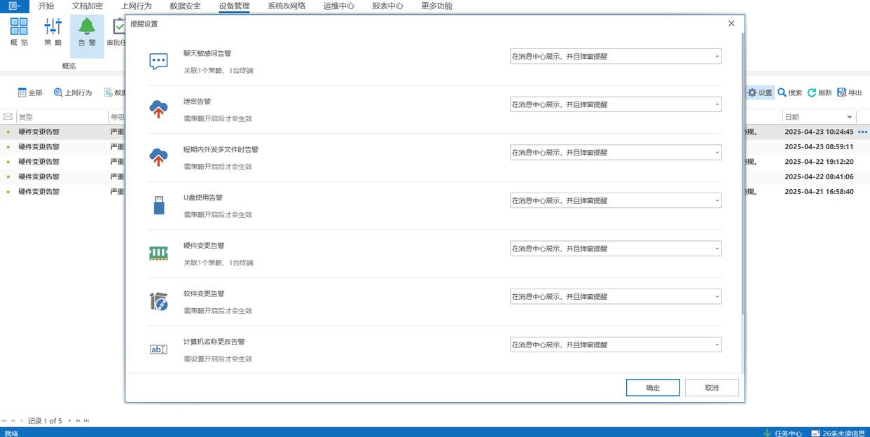Click the 取消 button

point(712,387)
